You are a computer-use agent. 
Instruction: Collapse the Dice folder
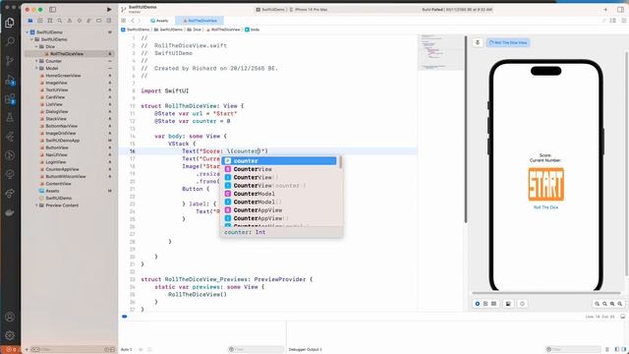pyautogui.click(x=36, y=46)
